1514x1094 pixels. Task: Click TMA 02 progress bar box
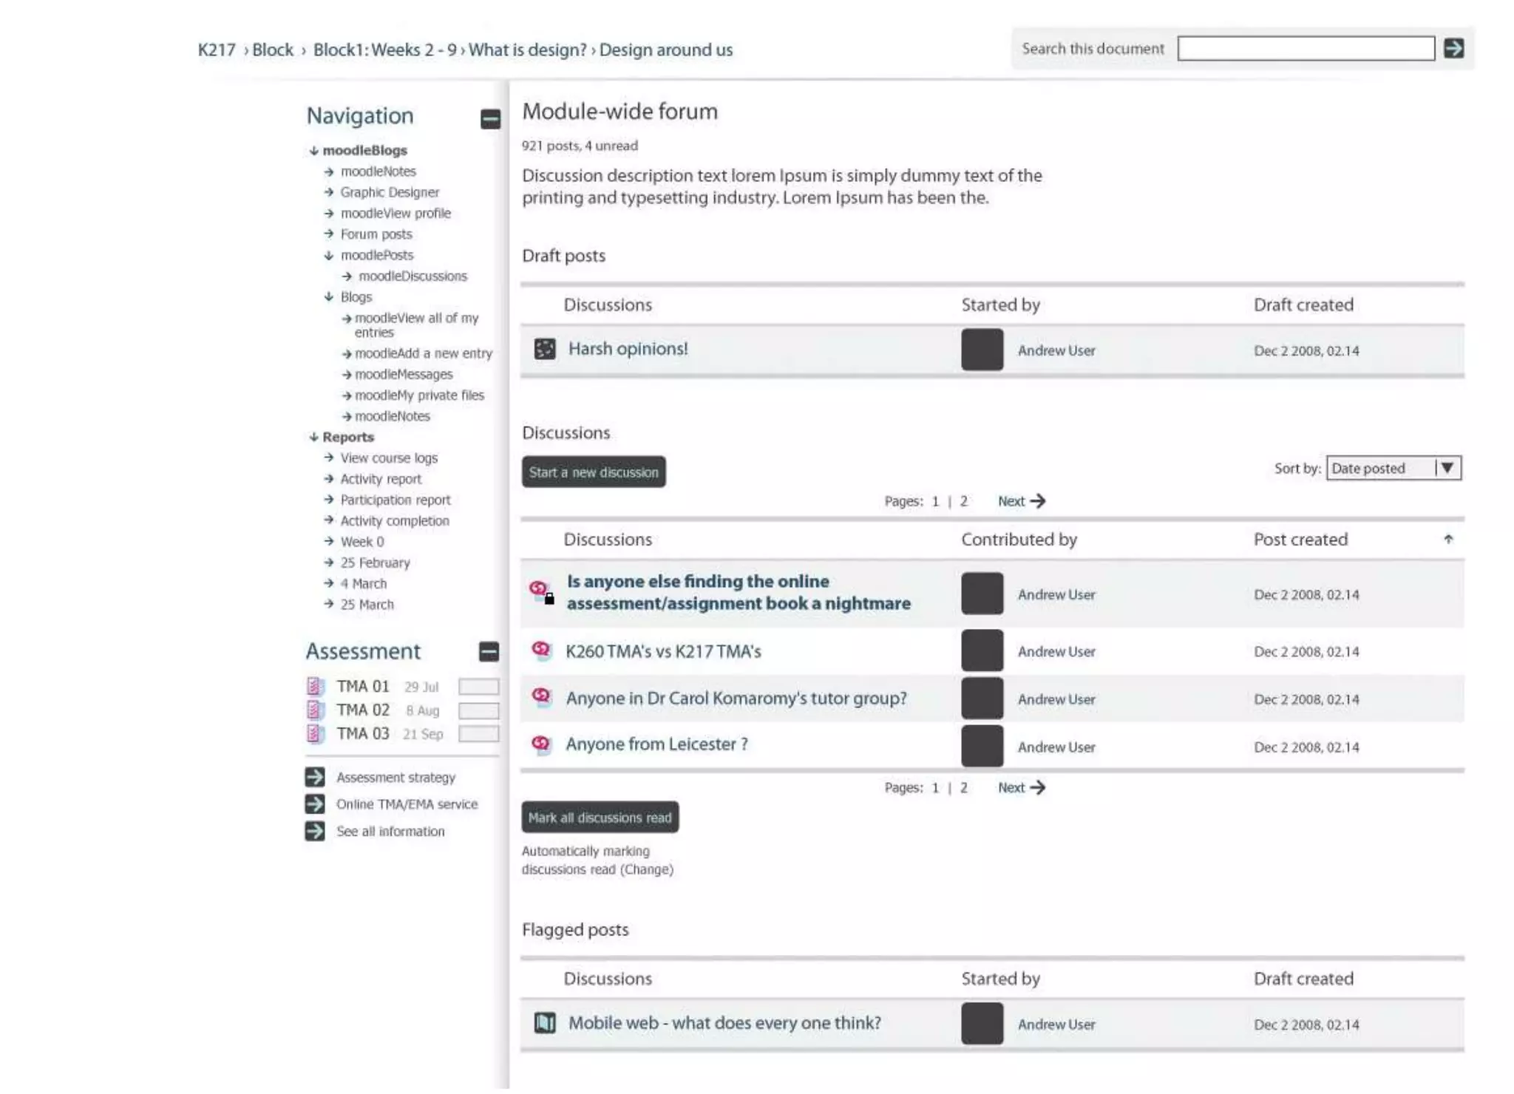(x=478, y=710)
